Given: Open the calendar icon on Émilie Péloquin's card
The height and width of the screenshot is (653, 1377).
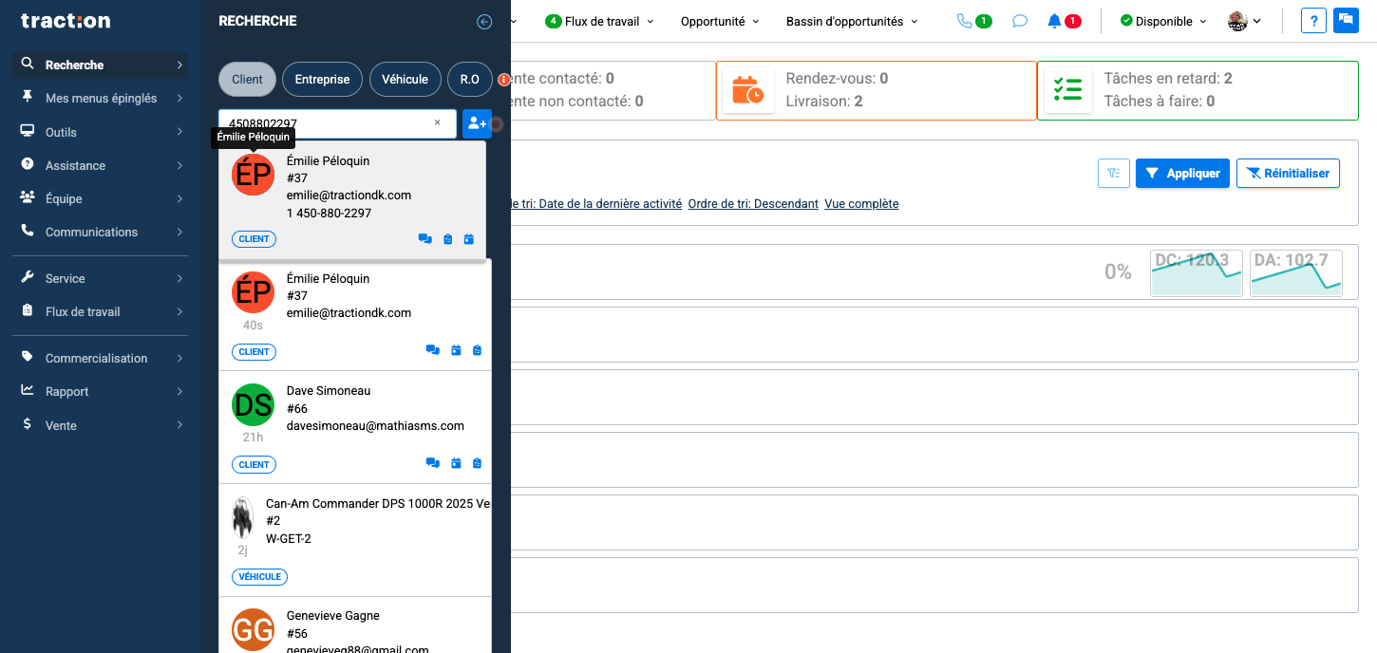Looking at the screenshot, I should (x=468, y=239).
